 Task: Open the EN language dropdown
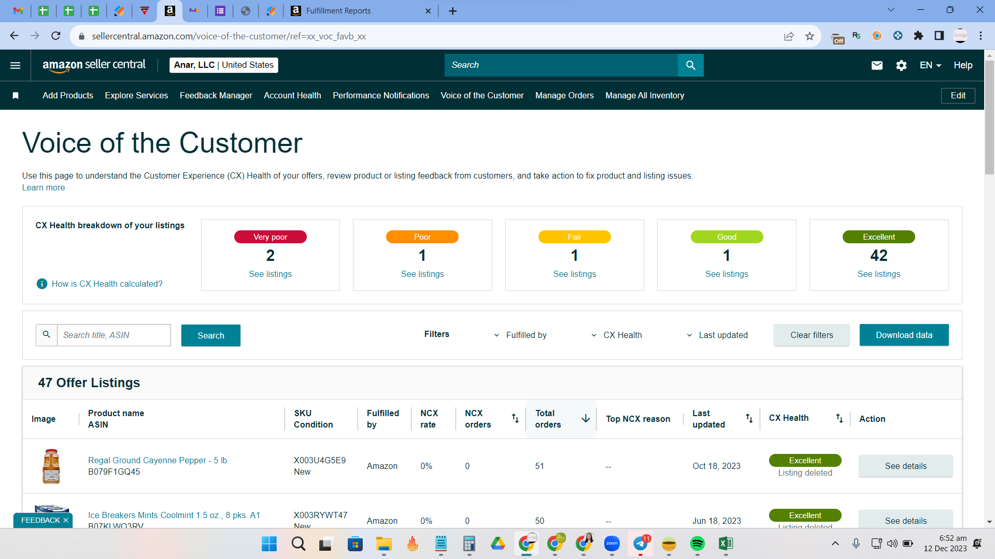coord(930,65)
